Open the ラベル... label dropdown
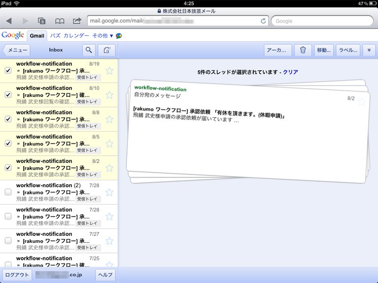 348,50
